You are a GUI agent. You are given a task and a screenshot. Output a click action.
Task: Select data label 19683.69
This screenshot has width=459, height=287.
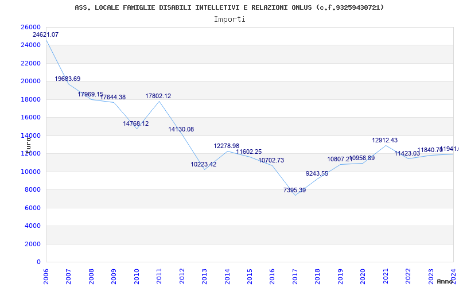point(68,79)
